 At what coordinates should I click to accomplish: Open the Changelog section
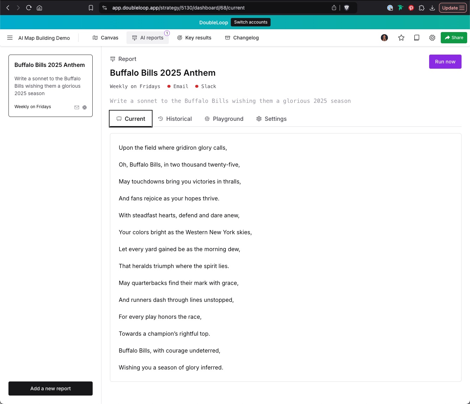[242, 38]
